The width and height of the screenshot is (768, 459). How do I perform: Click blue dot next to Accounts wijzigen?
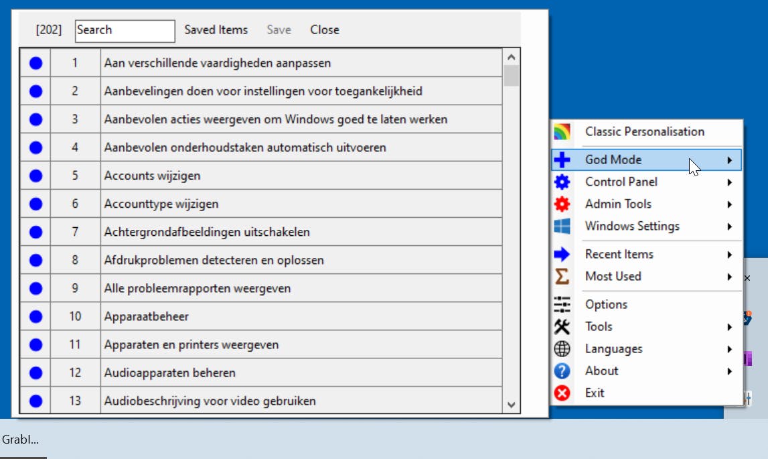[x=35, y=176]
